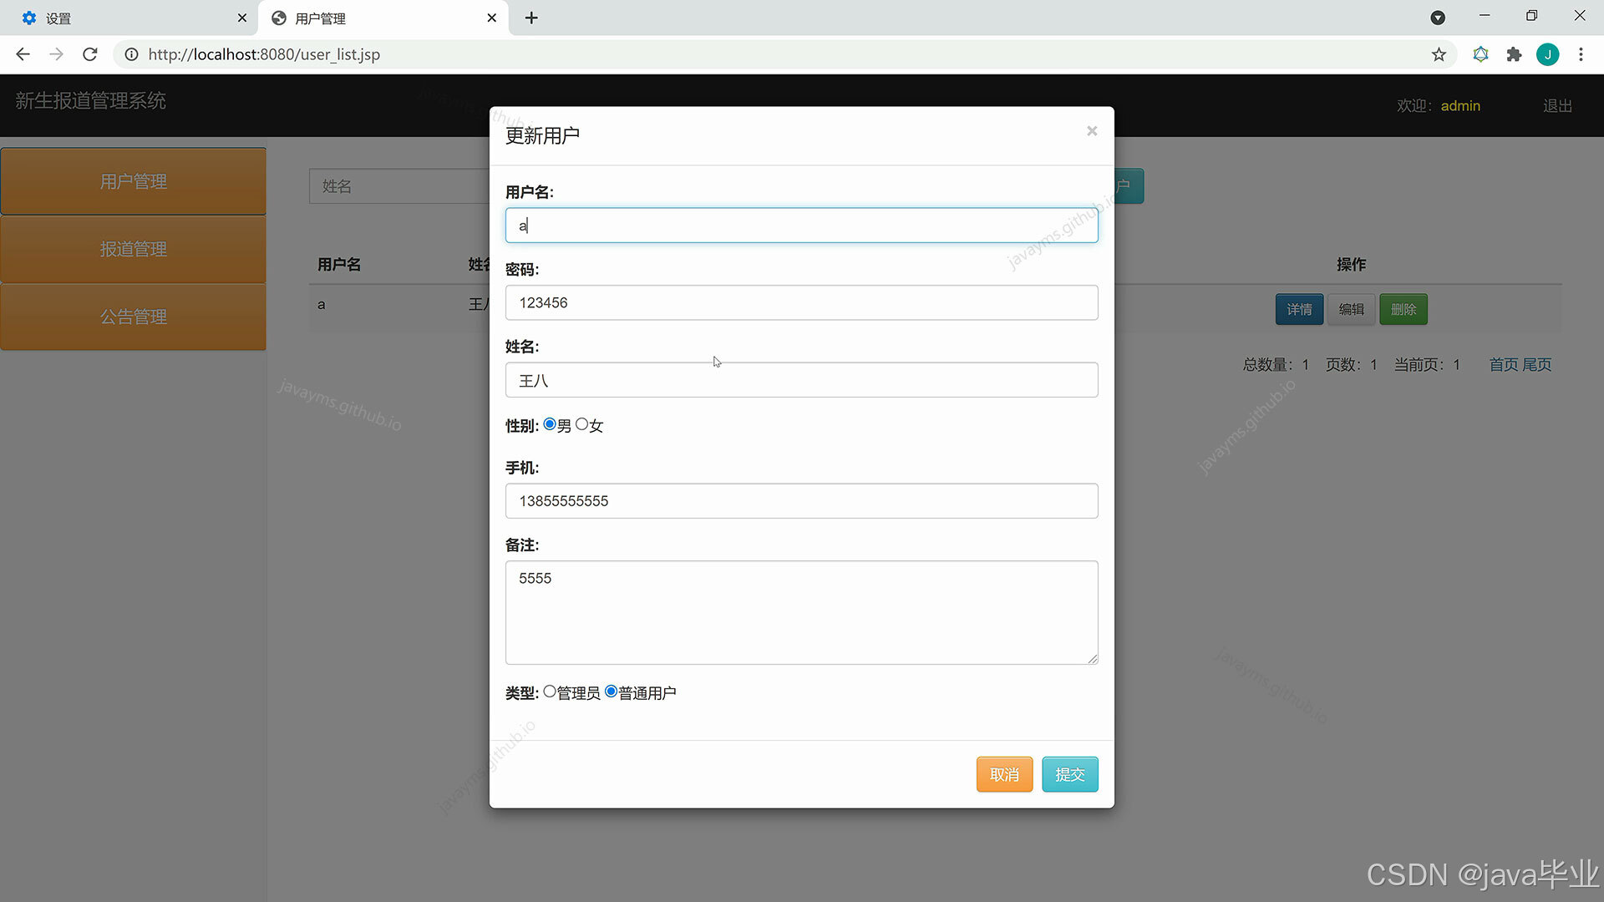Click the address bar URL

(264, 54)
